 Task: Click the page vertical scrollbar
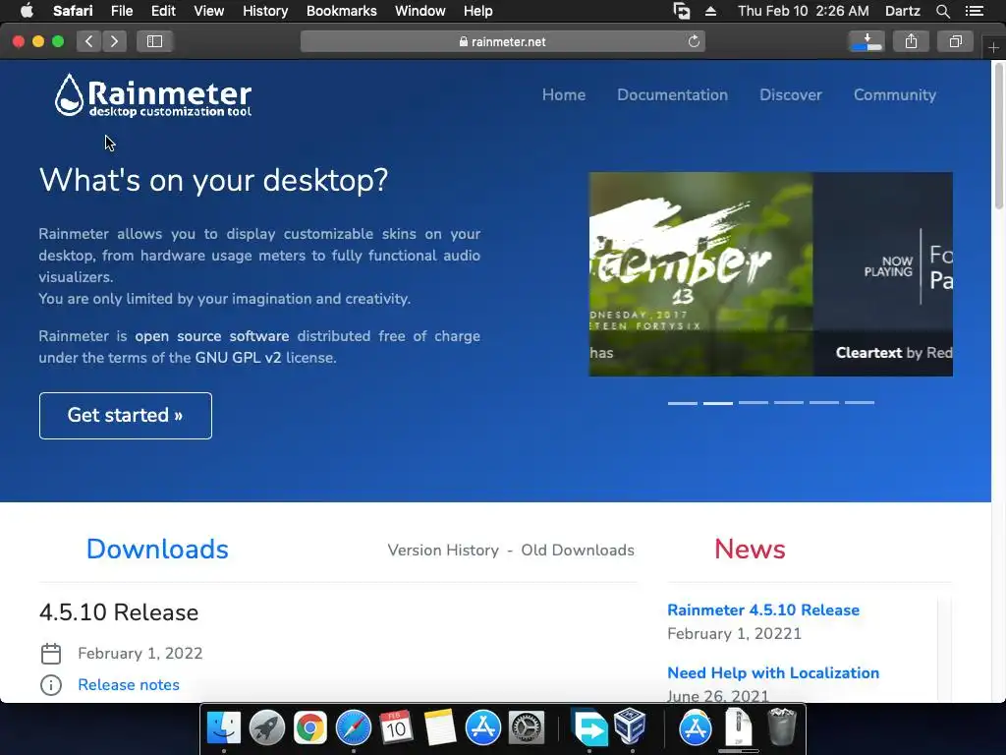[998, 135]
